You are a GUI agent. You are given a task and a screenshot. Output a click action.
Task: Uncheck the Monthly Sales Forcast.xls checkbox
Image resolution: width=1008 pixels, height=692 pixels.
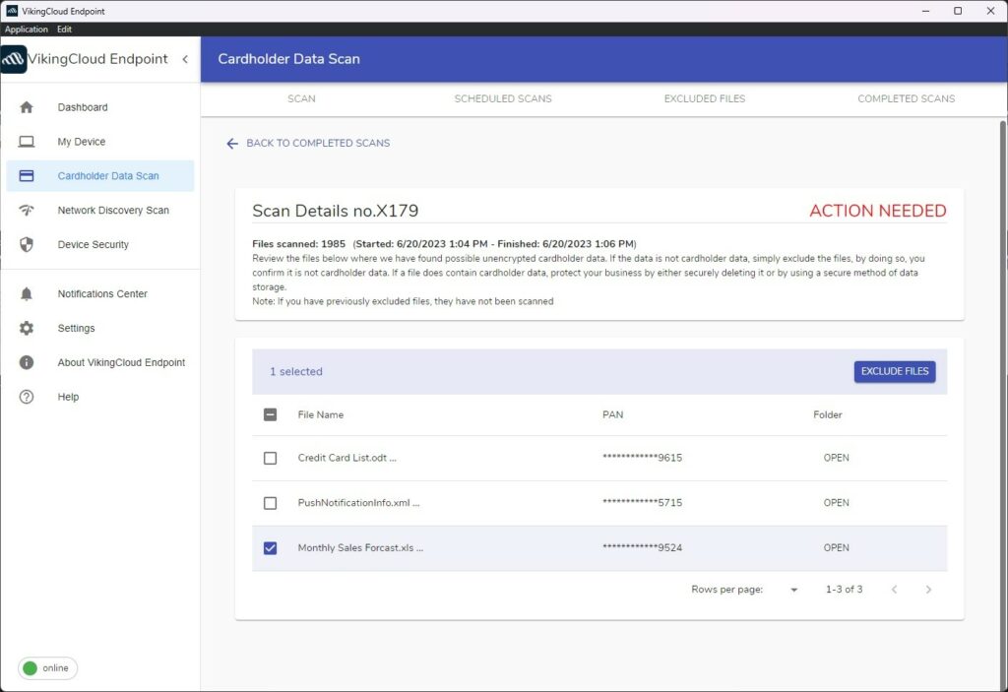coord(270,547)
